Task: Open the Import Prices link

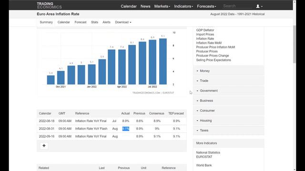Action: [205, 34]
